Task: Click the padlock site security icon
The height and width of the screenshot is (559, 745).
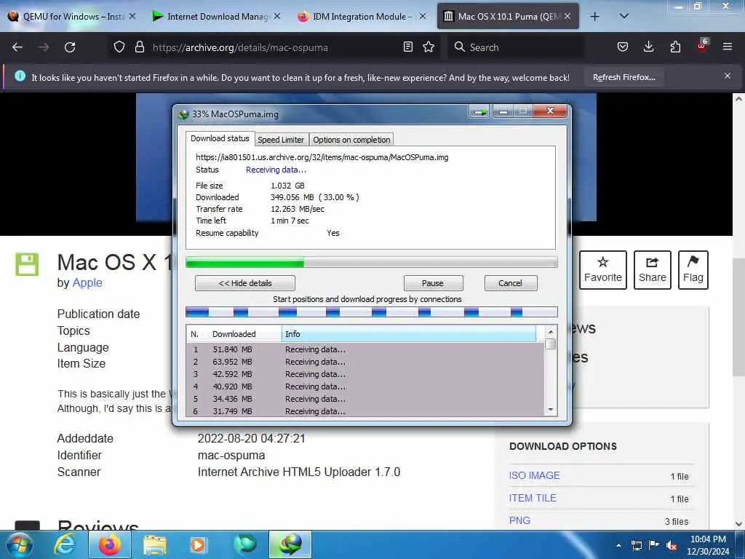Action: pyautogui.click(x=139, y=47)
